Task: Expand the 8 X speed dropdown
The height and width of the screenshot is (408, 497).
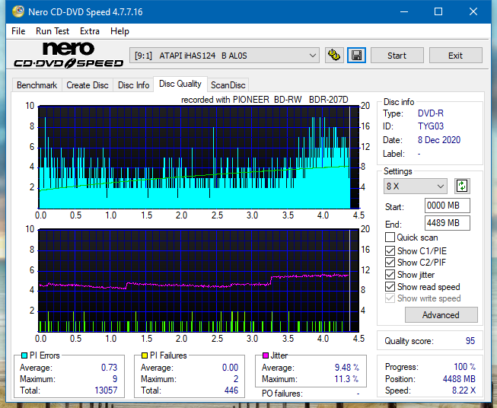Action: click(x=416, y=186)
